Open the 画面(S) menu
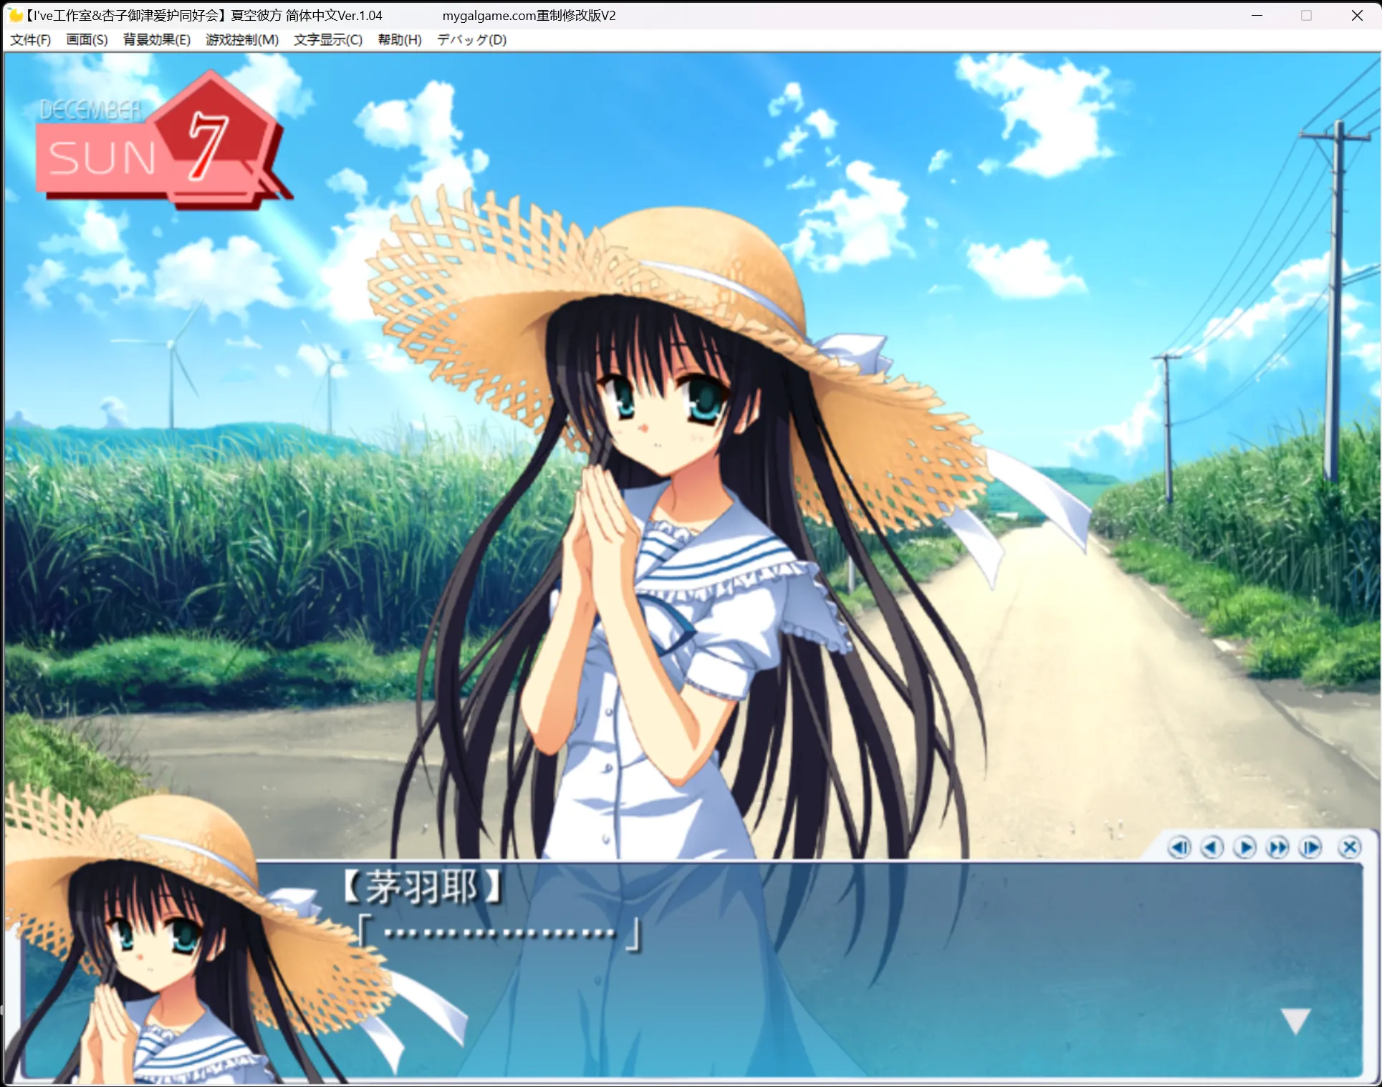The height and width of the screenshot is (1087, 1382). 85,40
